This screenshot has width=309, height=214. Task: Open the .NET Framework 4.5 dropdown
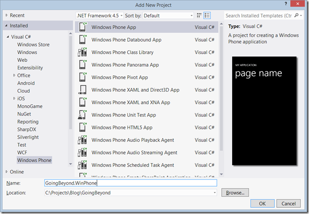pos(99,15)
